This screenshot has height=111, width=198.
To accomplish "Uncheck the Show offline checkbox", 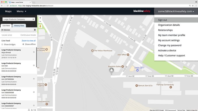I will 23,44.
